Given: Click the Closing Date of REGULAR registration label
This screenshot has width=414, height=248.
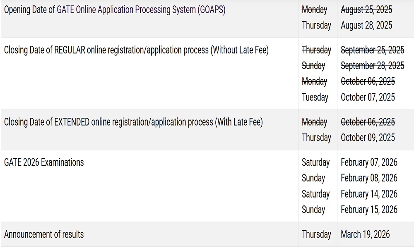Looking at the screenshot, I should (x=136, y=50).
